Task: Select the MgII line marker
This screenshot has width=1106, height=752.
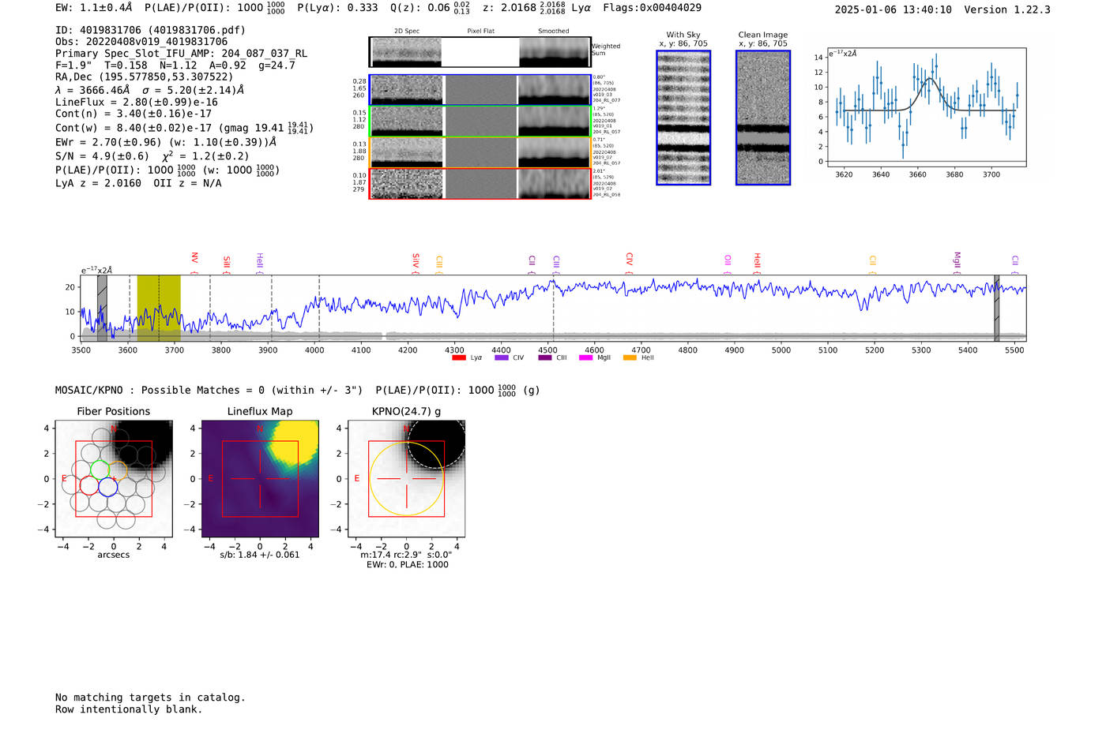Action: [957, 262]
